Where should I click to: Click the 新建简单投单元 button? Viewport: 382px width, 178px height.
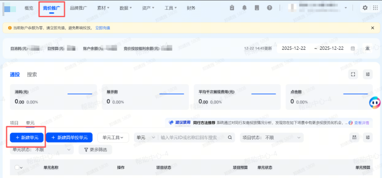69,137
